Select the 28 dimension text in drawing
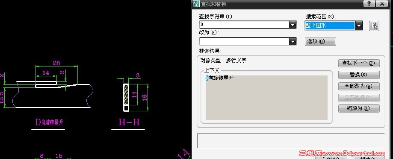Screen dimensions: 393x159 pyautogui.click(x=56, y=63)
